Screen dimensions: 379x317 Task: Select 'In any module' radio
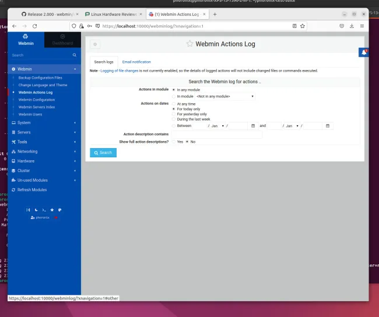tap(174, 90)
